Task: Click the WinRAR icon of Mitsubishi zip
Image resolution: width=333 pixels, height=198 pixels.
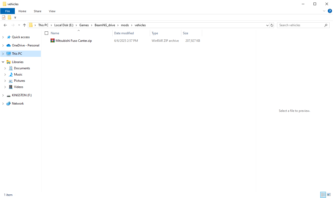Action: coord(53,40)
